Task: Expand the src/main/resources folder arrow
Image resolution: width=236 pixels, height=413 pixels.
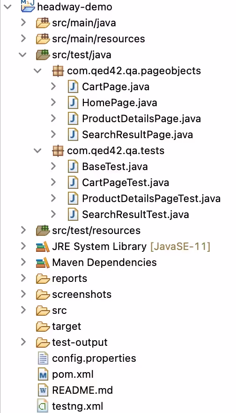Action: point(23,39)
